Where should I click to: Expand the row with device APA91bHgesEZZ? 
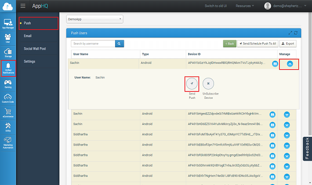coord(287,115)
